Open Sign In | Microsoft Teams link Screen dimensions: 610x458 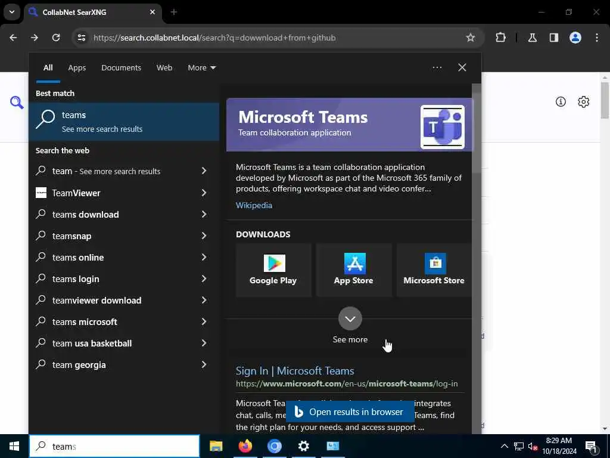[295, 371]
